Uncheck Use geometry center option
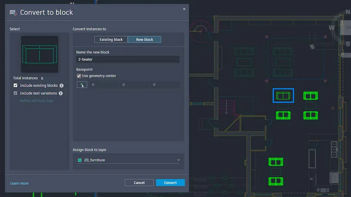Screen dimensions: 351x197 pos(79,76)
